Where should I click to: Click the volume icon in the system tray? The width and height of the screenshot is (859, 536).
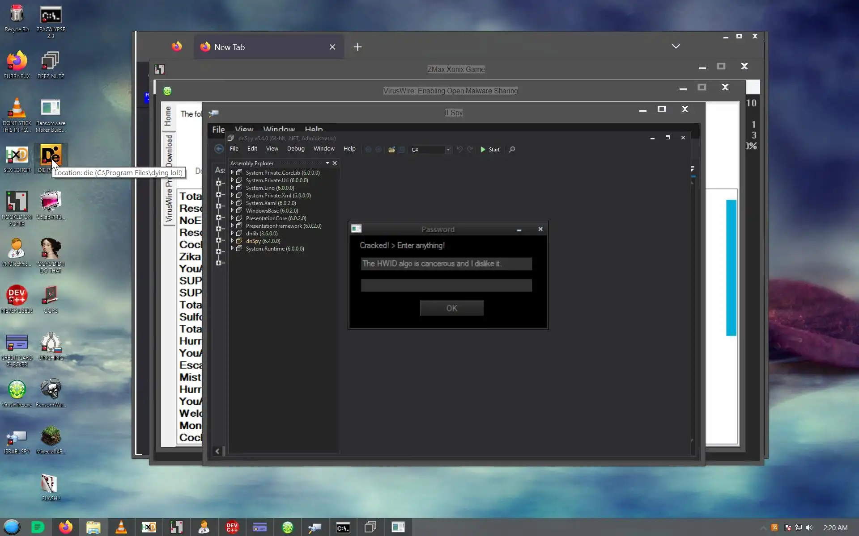click(809, 528)
